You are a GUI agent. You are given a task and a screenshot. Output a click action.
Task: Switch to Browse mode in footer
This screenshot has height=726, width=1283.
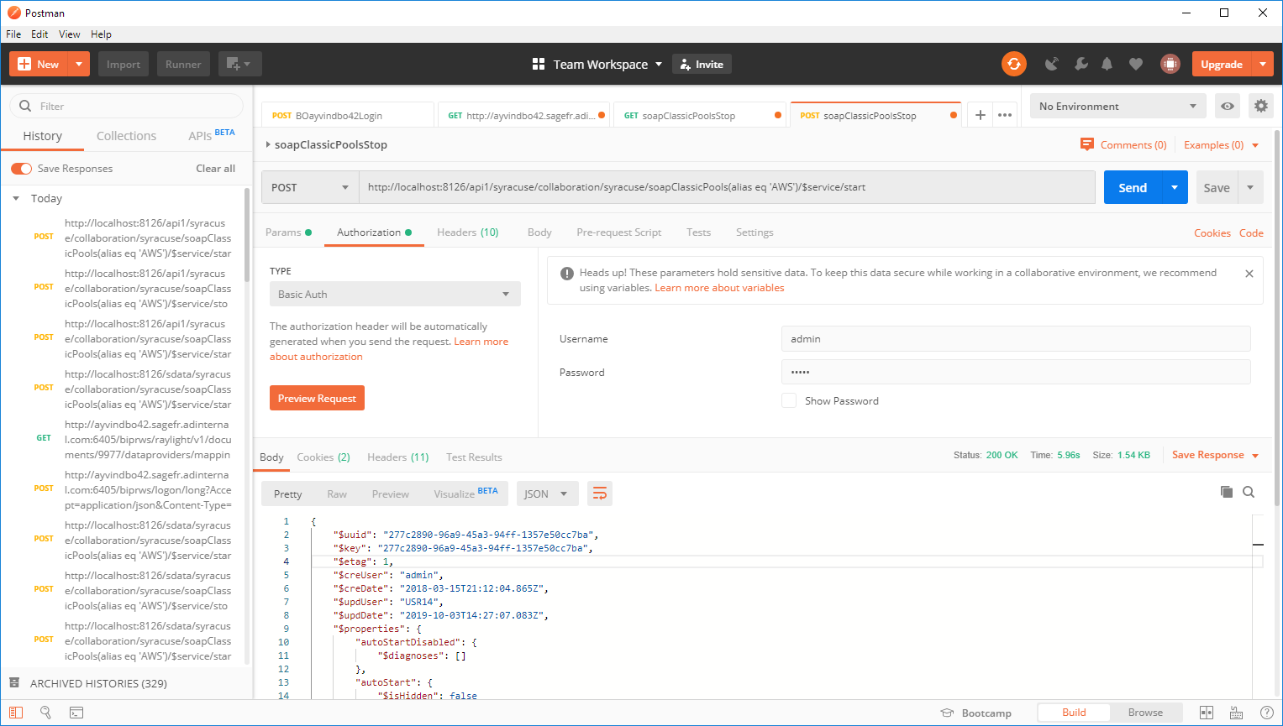point(1145,713)
